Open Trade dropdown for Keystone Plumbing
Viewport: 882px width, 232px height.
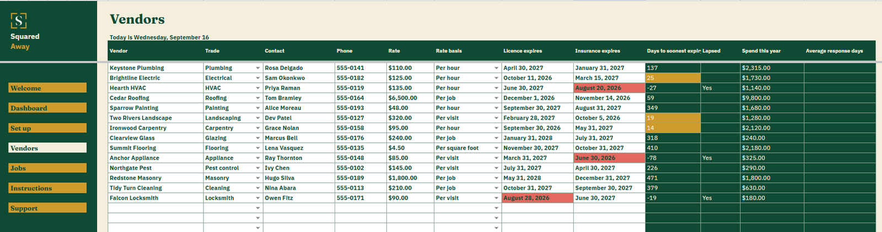tap(257, 68)
